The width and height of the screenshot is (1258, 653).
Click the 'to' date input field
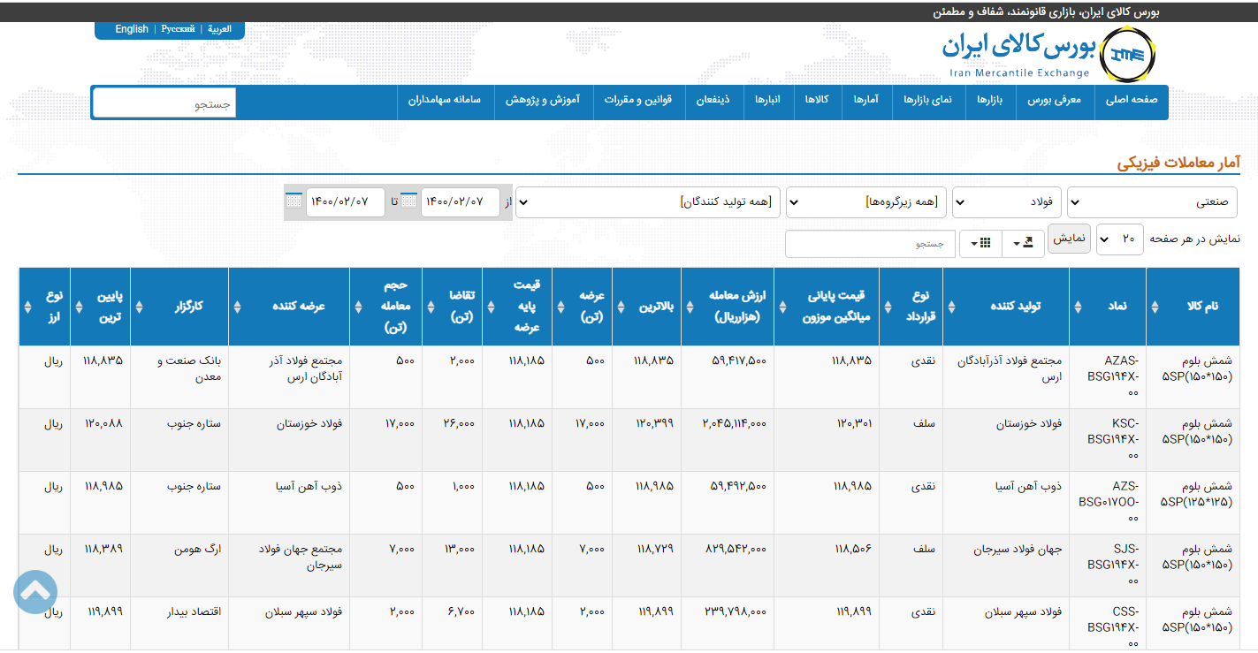click(345, 201)
